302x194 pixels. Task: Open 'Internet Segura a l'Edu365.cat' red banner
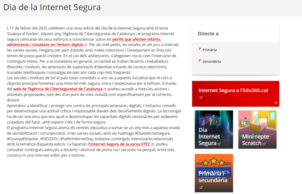point(233,90)
